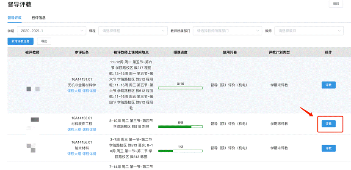Viewport: 351px width, 170px height.
Task: Click the 返回 button
Action: [x=336, y=4]
